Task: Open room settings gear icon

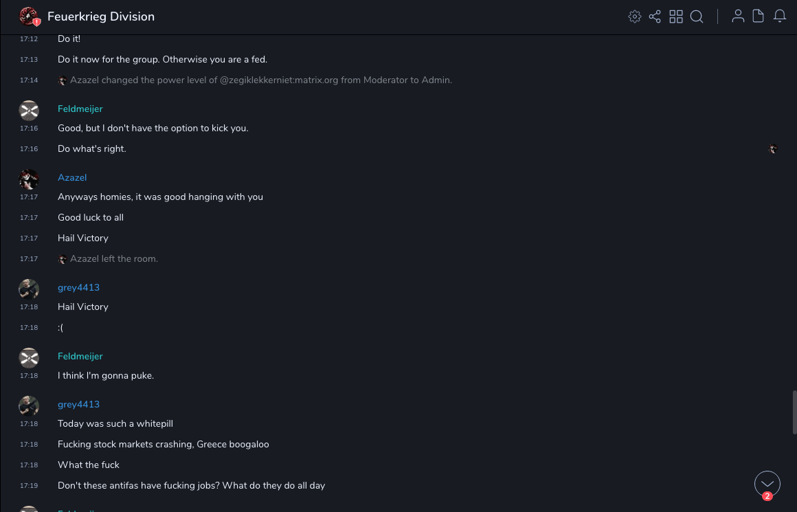Action: point(635,16)
